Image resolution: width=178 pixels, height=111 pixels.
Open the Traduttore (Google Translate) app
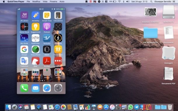pyautogui.click(x=24, y=61)
